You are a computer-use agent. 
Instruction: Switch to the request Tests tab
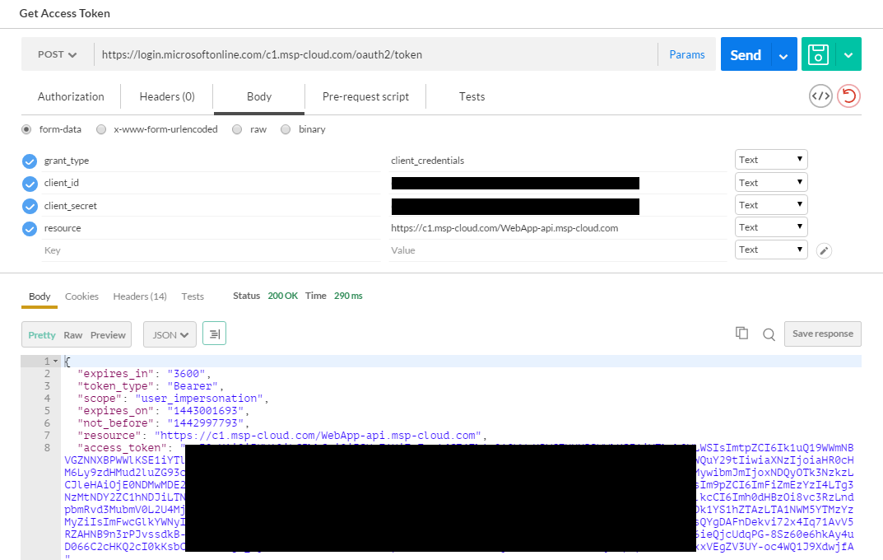pyautogui.click(x=472, y=96)
